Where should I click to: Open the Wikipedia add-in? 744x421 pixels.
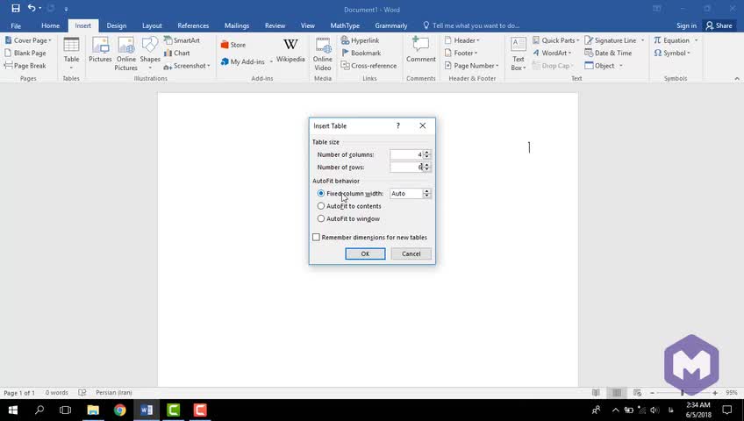coord(290,51)
